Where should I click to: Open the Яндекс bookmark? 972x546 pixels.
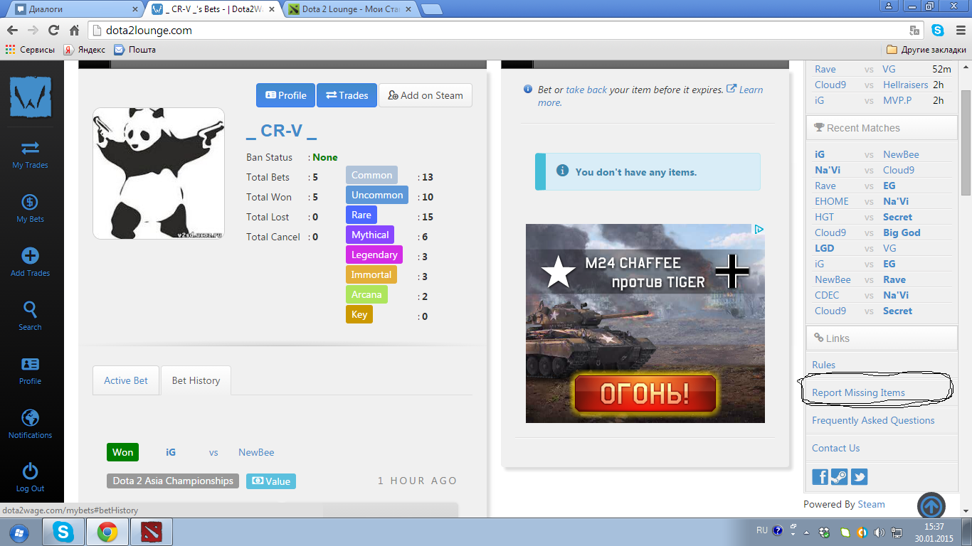point(84,50)
